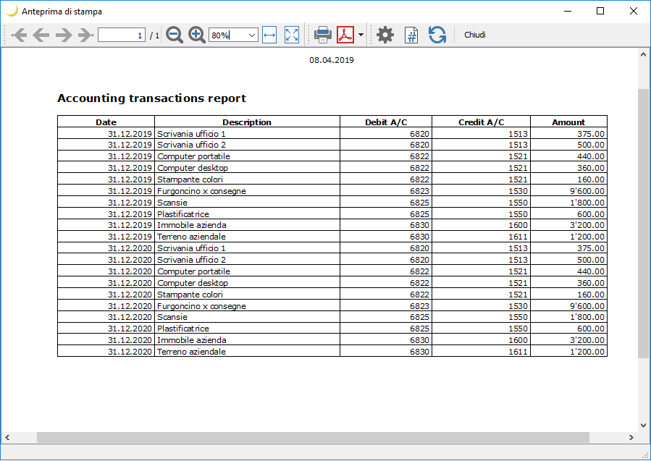
Task: Click the banana application icon in title bar
Action: pos(12,11)
